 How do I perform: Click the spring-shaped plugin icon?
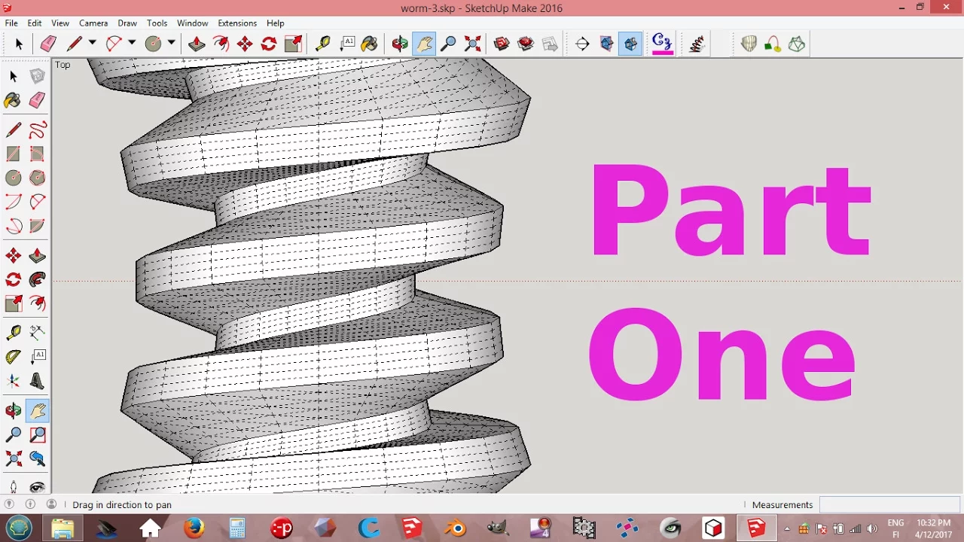pos(697,44)
